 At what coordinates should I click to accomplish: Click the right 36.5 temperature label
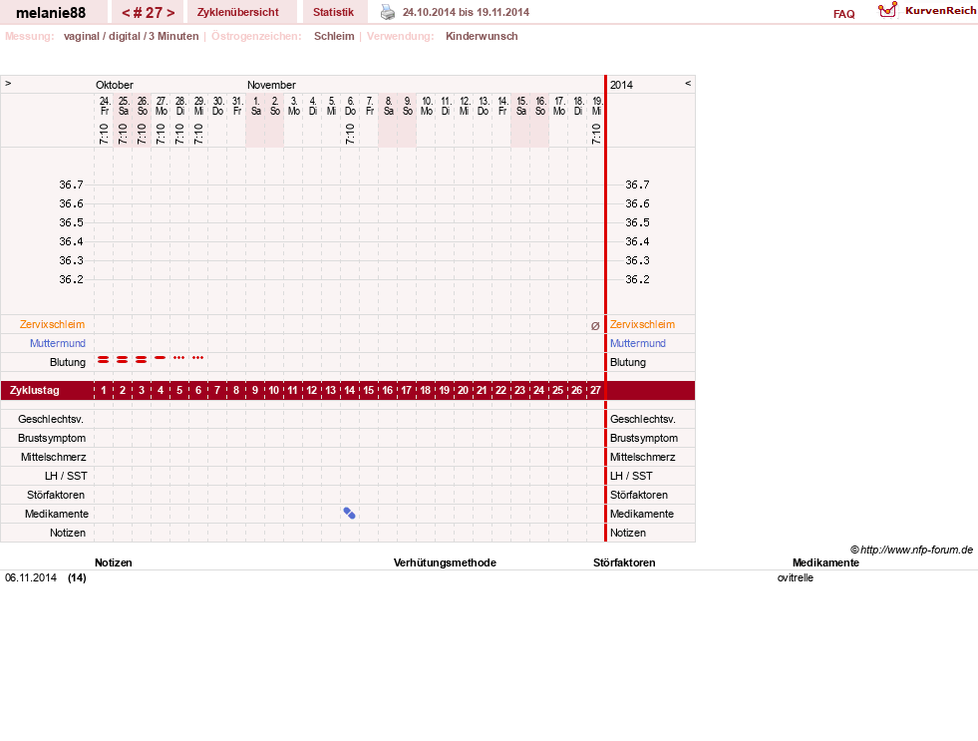[x=637, y=222]
